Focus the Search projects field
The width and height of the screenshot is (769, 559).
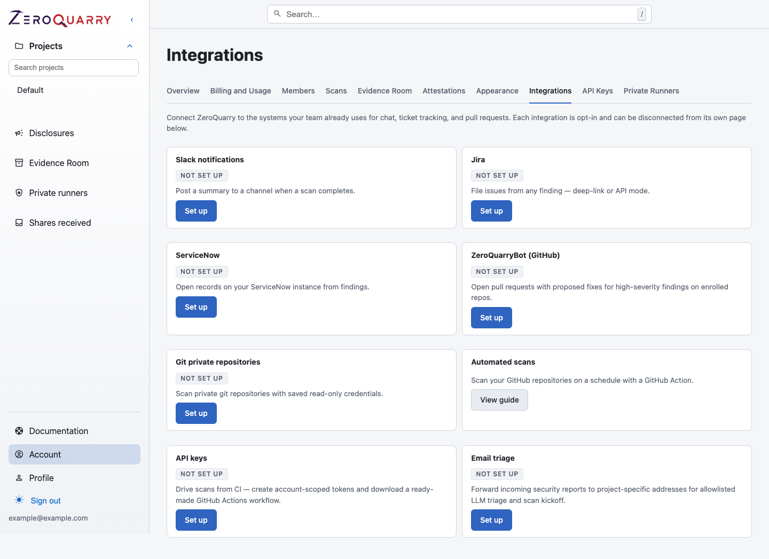point(74,68)
